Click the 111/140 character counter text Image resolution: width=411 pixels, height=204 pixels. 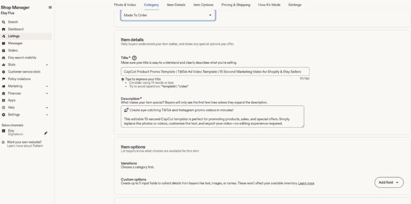(304, 79)
